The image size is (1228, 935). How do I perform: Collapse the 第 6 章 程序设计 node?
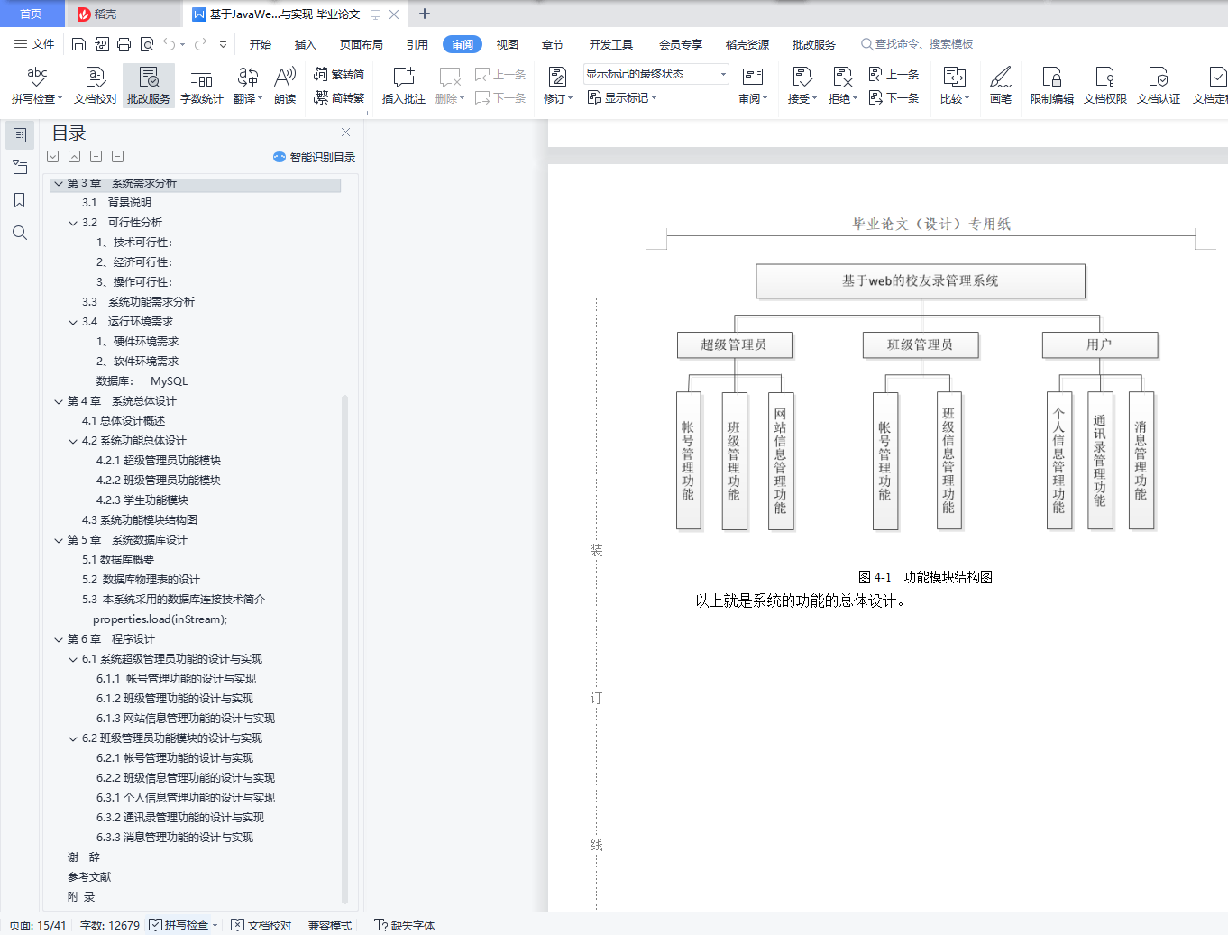(59, 639)
